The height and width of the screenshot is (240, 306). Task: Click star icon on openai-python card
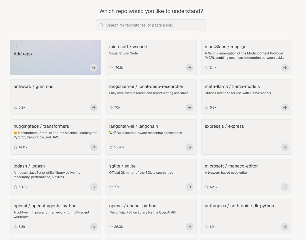(111, 227)
